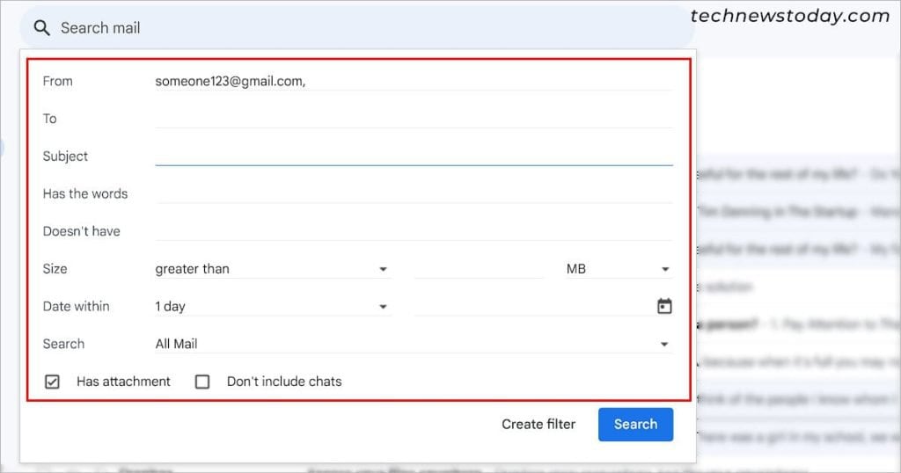Click the From field with someone123@gmail.com
901x473 pixels.
[x=414, y=81]
